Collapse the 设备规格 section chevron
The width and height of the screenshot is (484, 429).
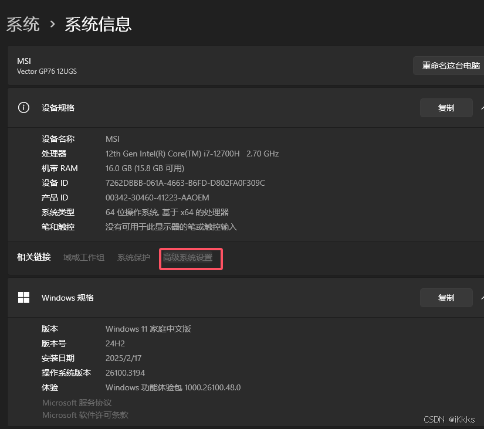482,108
